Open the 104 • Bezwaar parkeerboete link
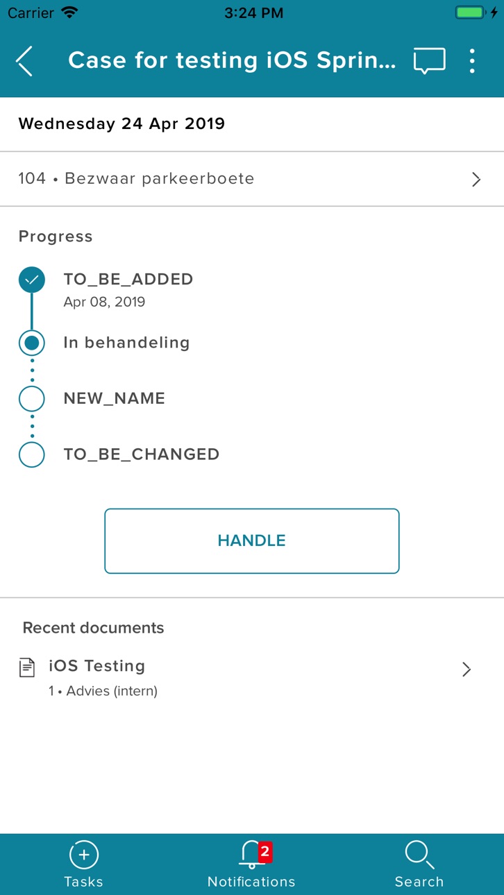504x895 pixels. tap(136, 179)
